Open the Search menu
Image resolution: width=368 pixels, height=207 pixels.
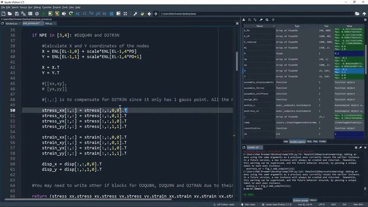tap(15, 7)
